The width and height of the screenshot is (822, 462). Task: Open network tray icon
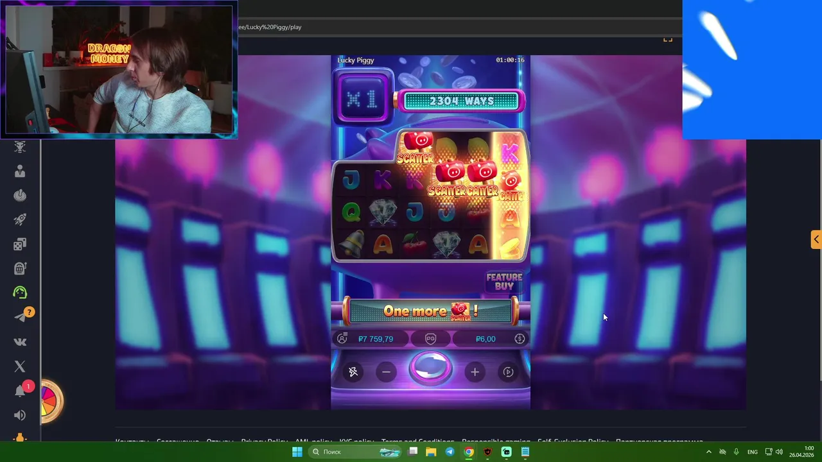(x=769, y=452)
